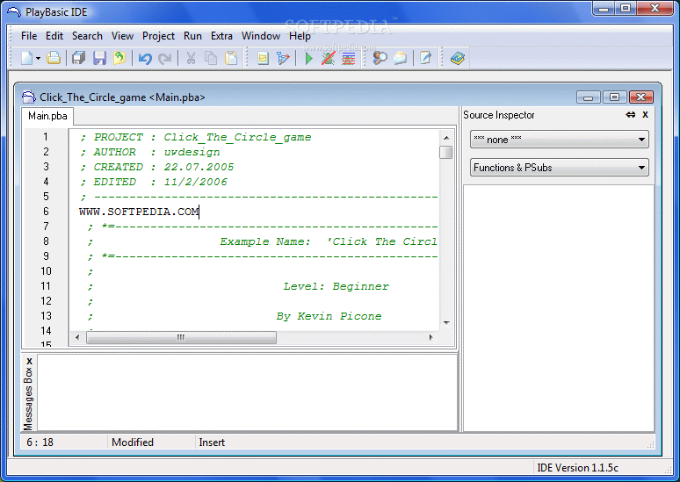Open the Help menu
The image size is (680, 482).
click(x=300, y=36)
